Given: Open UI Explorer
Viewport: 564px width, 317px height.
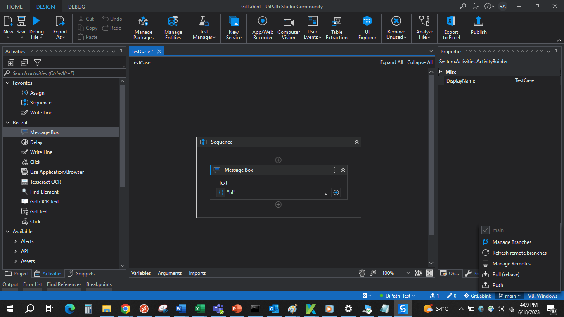Looking at the screenshot, I should point(367,28).
